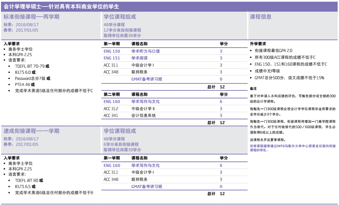Open the ENG 150 course code link
The width and height of the screenshot is (339, 205).
coord(112,51)
